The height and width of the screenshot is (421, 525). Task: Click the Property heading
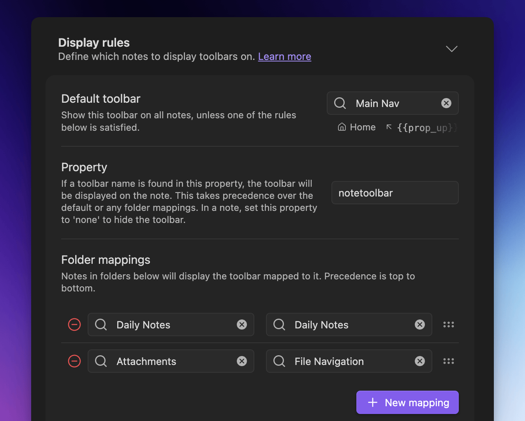[84, 167]
